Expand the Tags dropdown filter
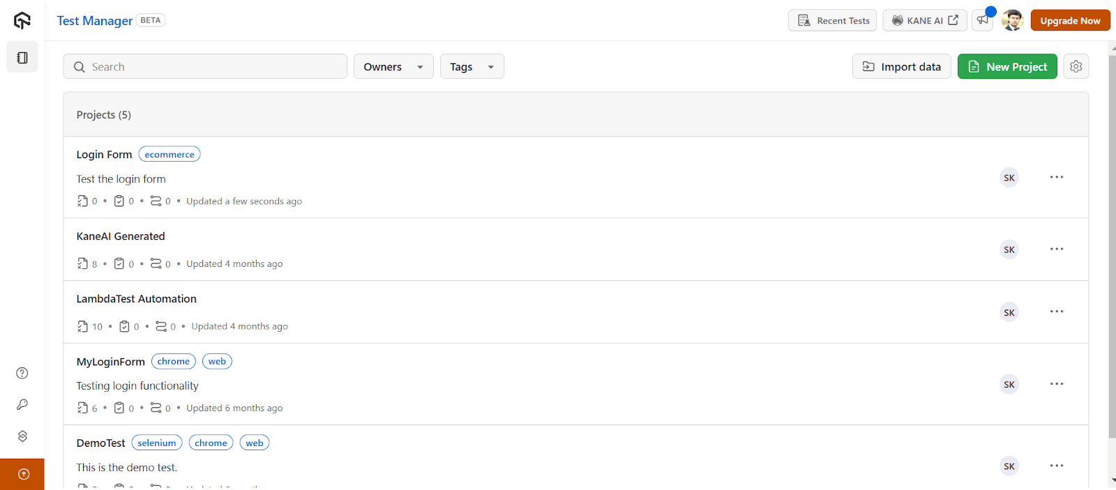This screenshot has height=490, width=1116. coord(472,67)
